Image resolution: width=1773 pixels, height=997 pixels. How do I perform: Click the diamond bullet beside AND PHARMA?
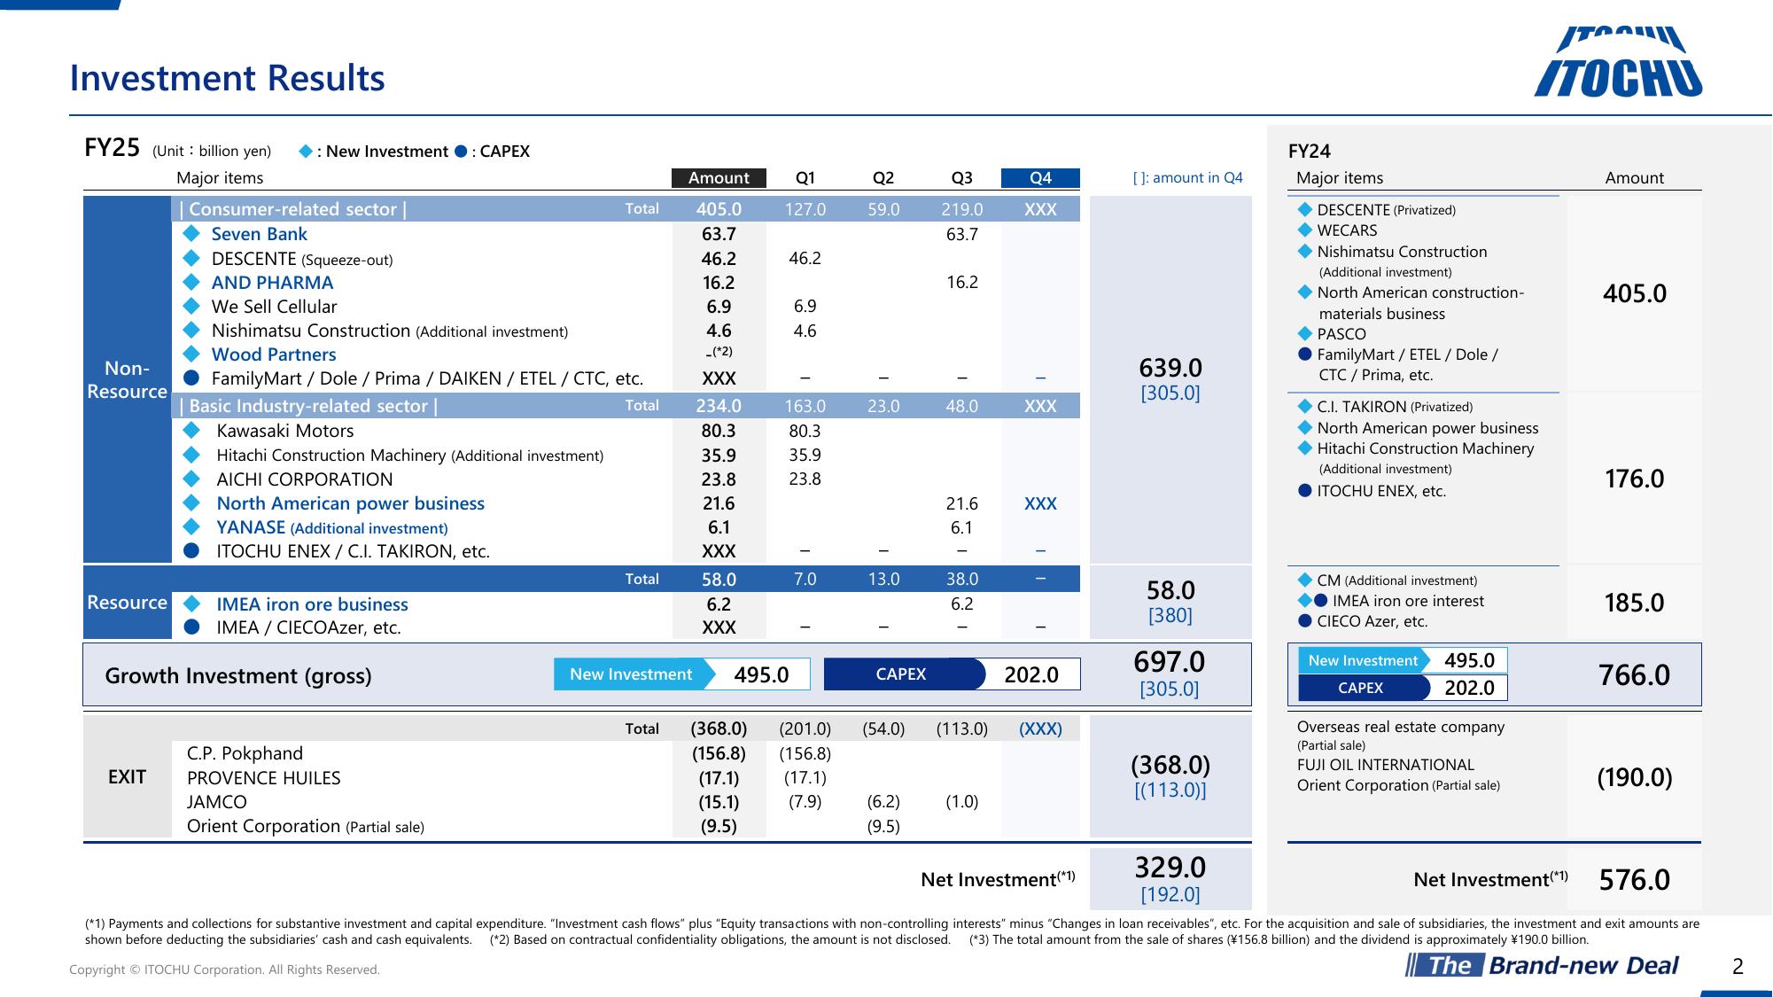click(191, 283)
